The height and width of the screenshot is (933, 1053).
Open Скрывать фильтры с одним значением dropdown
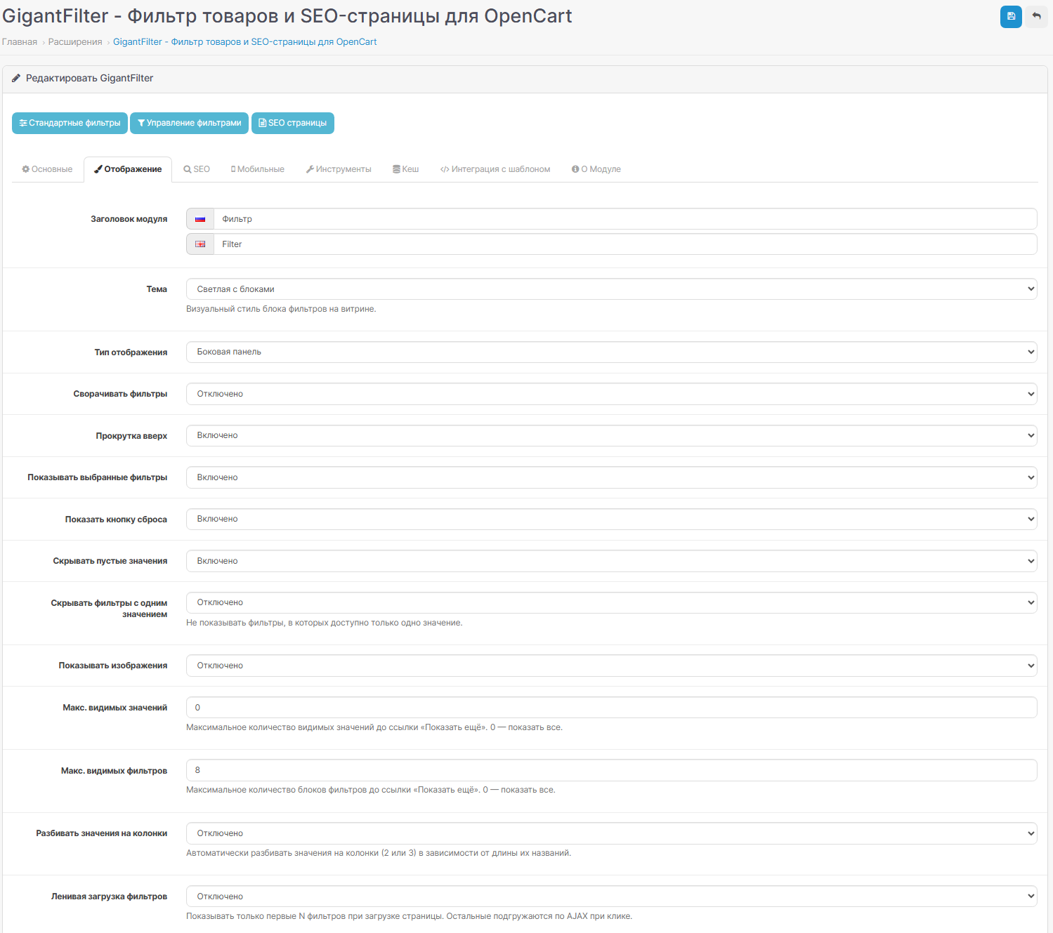(x=611, y=602)
